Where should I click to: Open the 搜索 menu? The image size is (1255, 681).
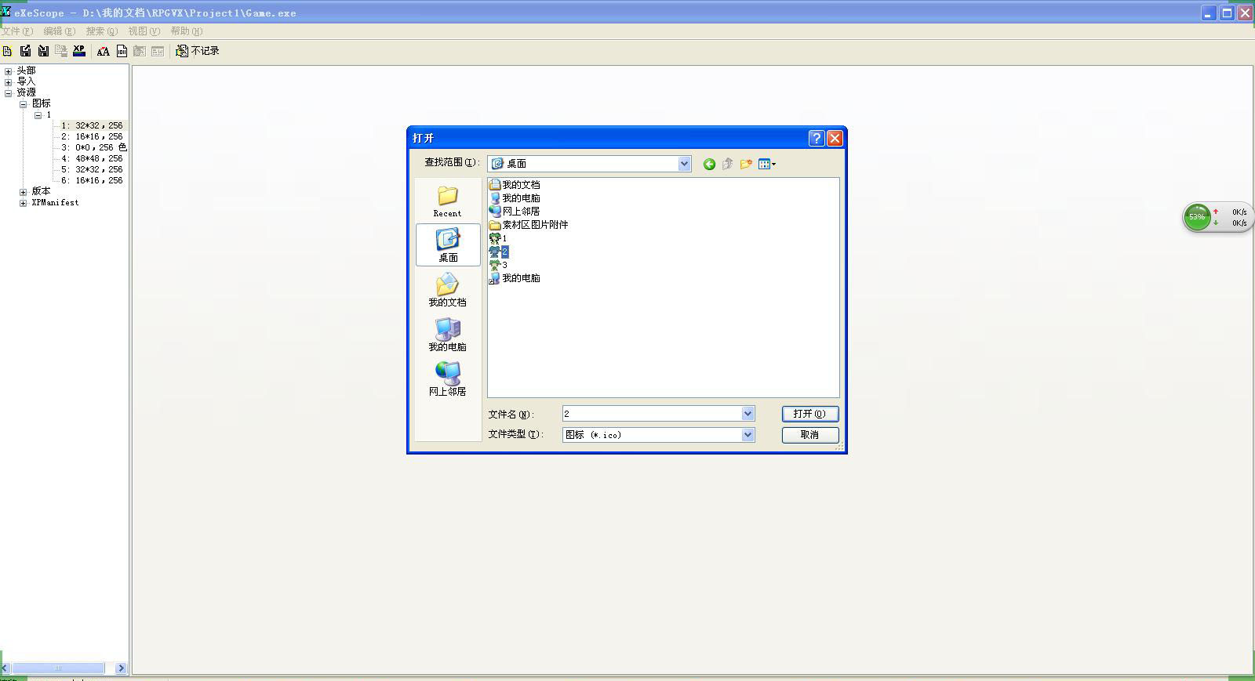click(102, 31)
